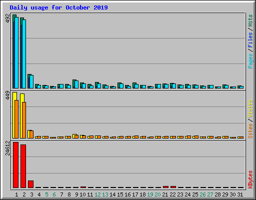Click day label 8 on the x-axis

(x=69, y=194)
